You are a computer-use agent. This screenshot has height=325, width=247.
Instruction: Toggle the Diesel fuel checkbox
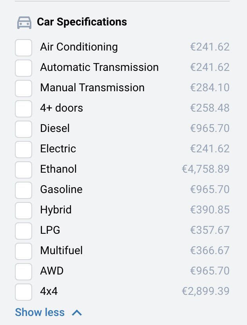coord(24,129)
